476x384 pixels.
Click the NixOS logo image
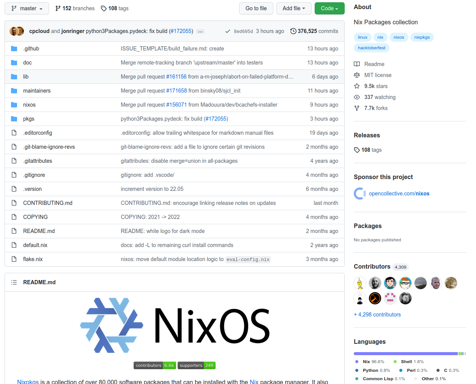pos(175,326)
